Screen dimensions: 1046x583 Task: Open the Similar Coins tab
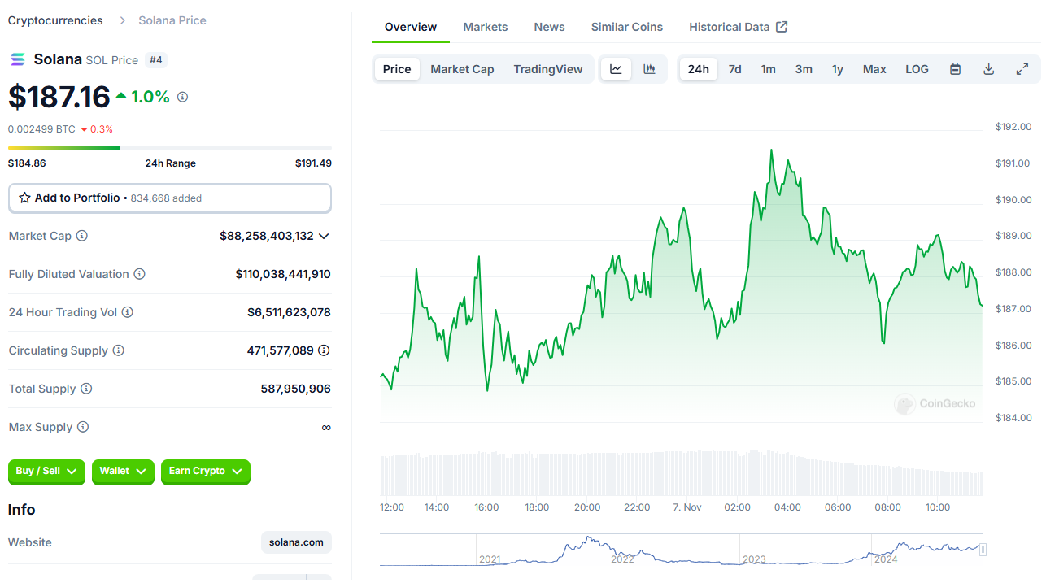[x=627, y=27]
